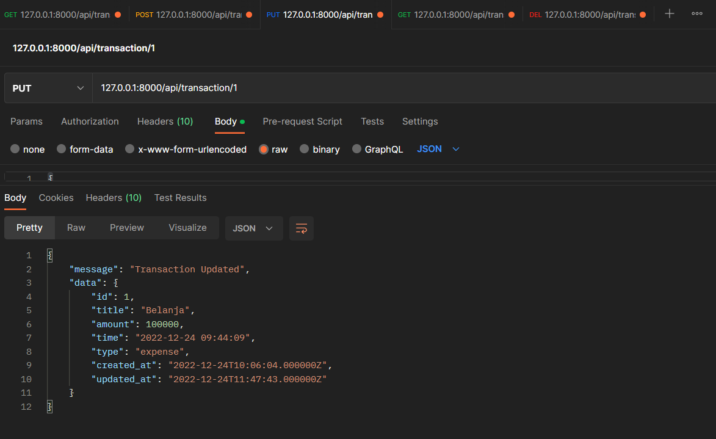Open the request Settings tab
The height and width of the screenshot is (439, 716).
point(420,122)
